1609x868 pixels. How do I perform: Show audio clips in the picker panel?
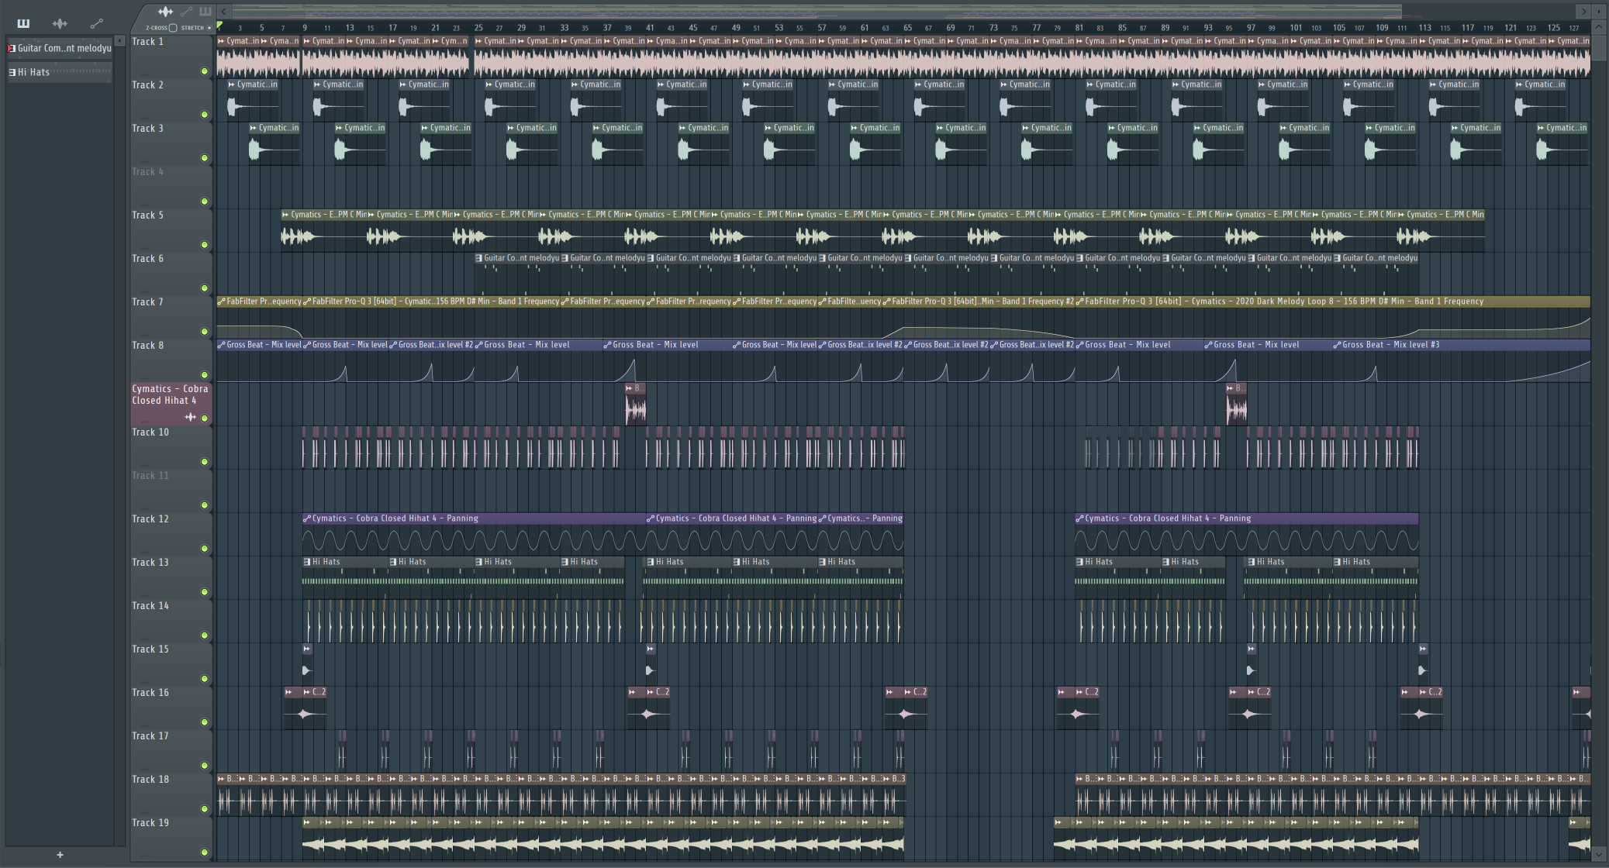(x=60, y=23)
